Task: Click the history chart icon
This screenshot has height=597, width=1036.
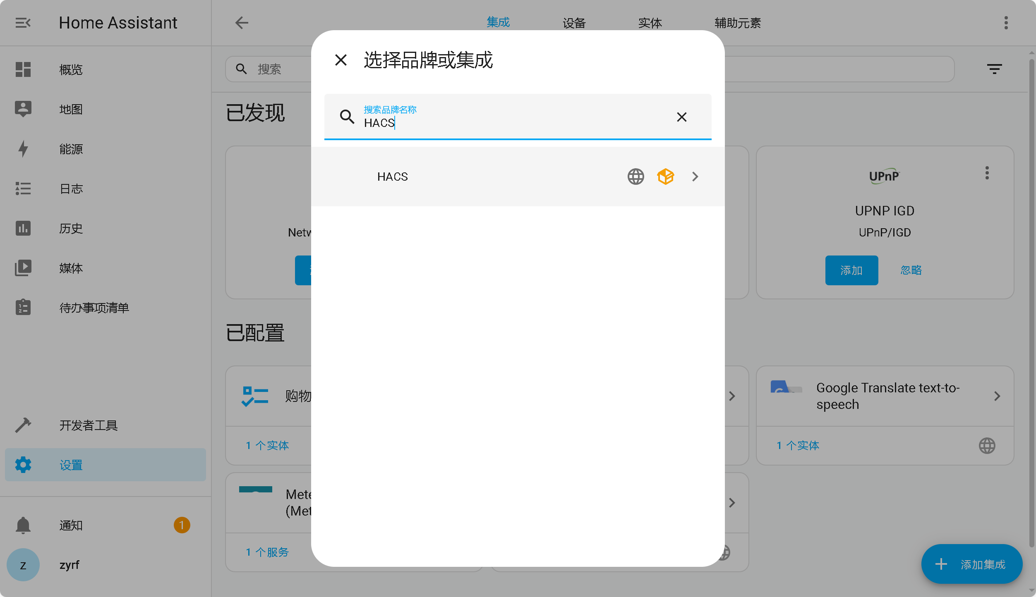Action: (x=23, y=228)
